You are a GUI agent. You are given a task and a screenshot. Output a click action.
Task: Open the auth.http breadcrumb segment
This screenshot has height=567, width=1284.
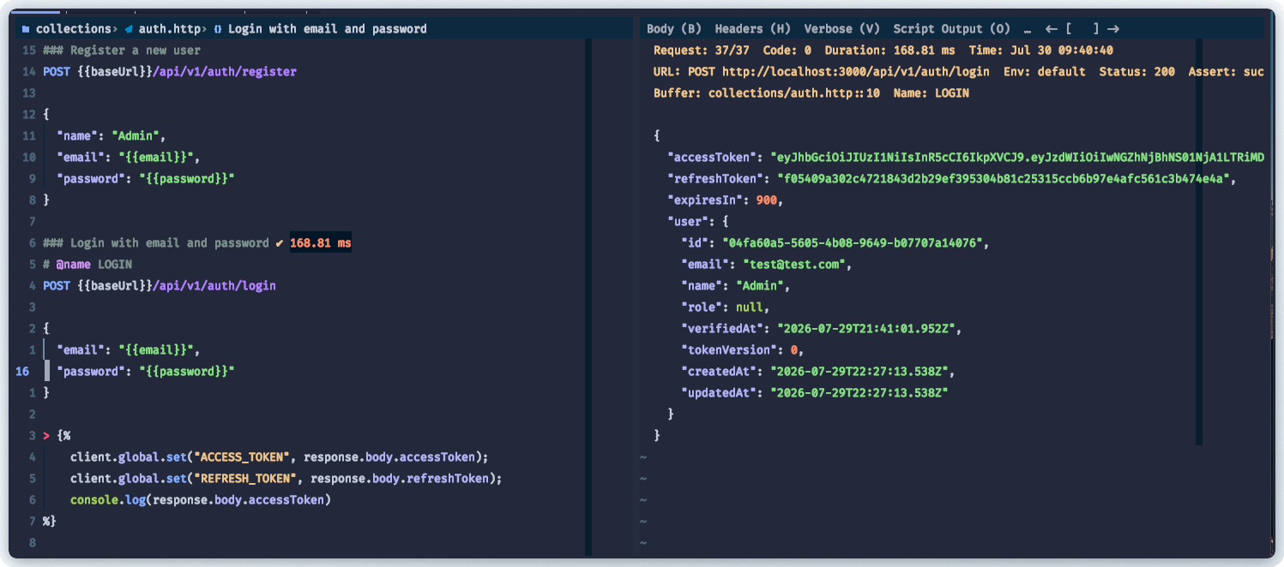tap(170, 29)
